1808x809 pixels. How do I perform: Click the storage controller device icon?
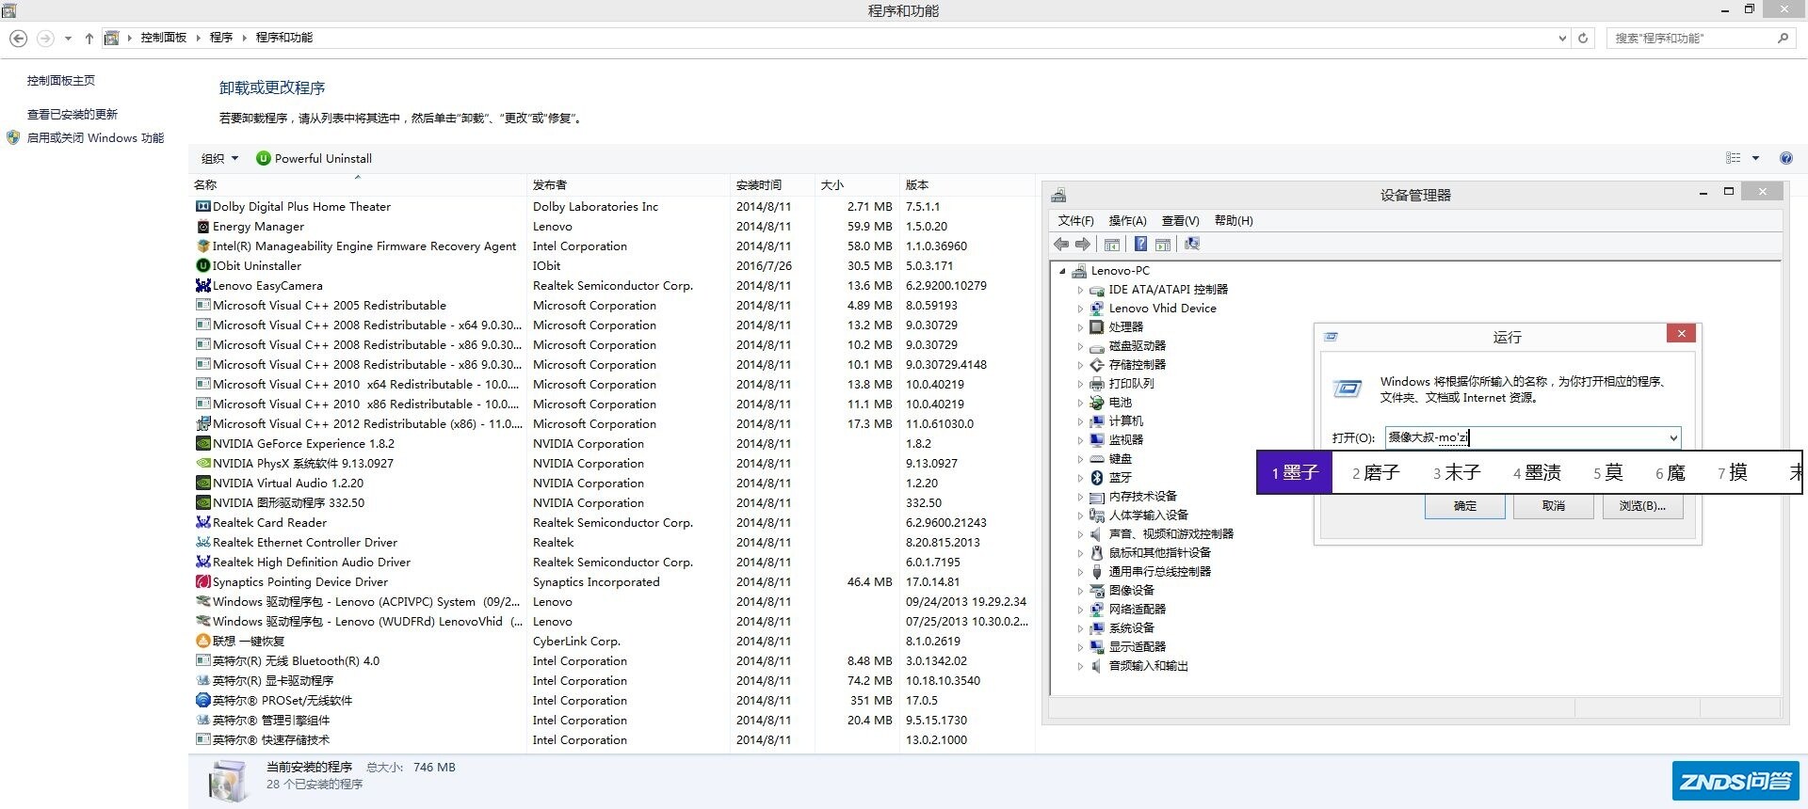tap(1097, 365)
